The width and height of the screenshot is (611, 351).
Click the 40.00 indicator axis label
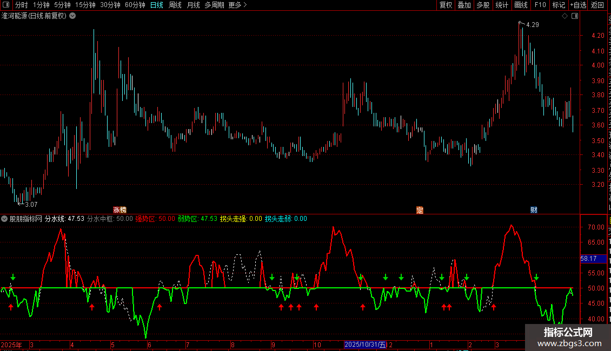click(596, 319)
